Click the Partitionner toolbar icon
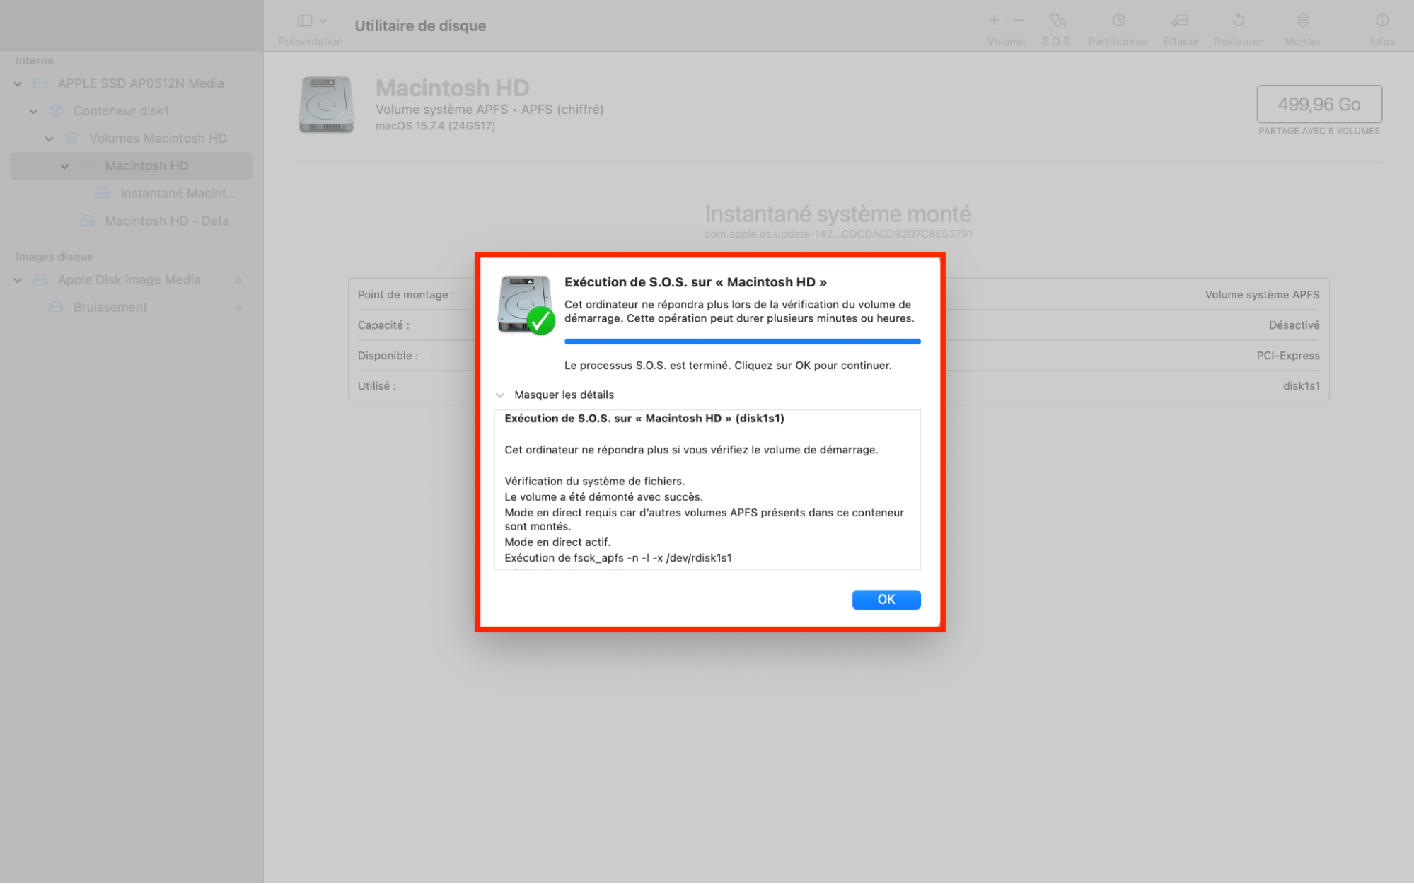1414x884 pixels. 1118,21
